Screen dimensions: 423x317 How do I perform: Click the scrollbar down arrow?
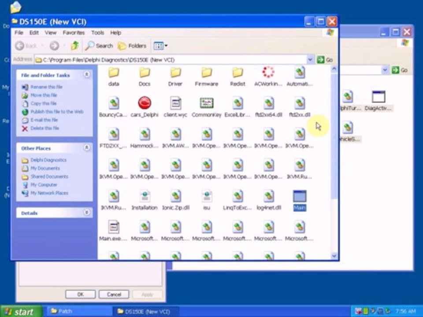[334, 255]
